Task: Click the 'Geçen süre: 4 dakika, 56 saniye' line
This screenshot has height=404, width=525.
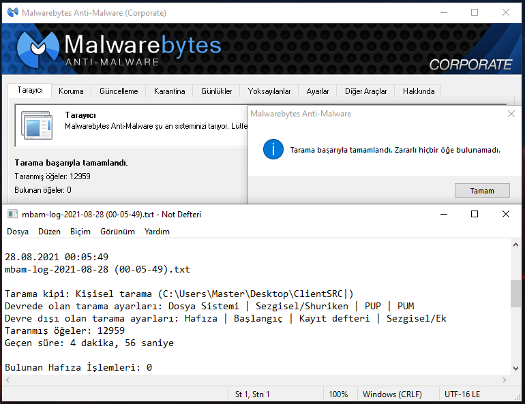Action: click(x=89, y=343)
